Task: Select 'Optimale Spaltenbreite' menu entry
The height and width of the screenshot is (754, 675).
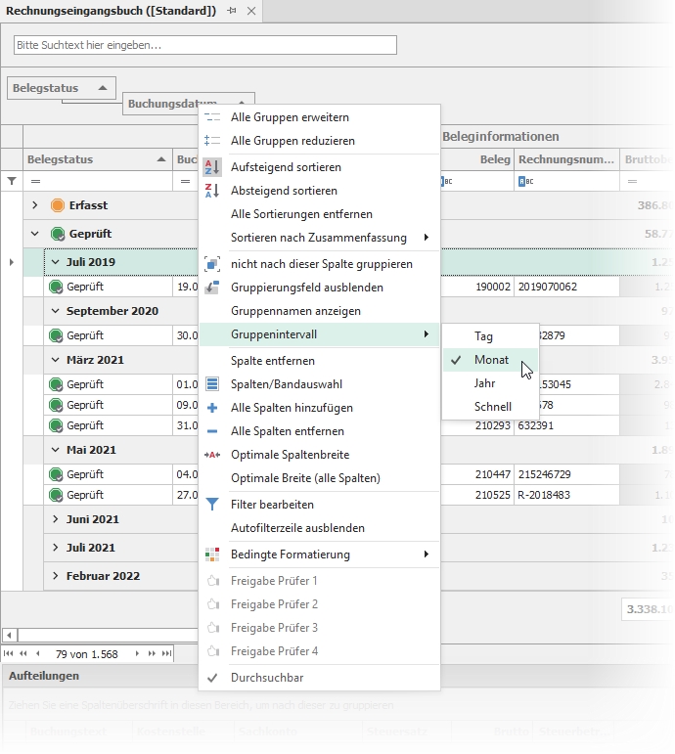Action: click(290, 455)
